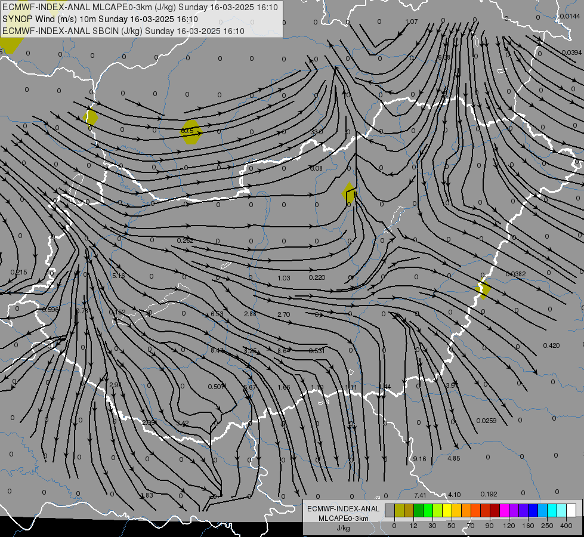Click the map value 2.70
Viewport: 584px width, 537px height.
click(x=284, y=314)
